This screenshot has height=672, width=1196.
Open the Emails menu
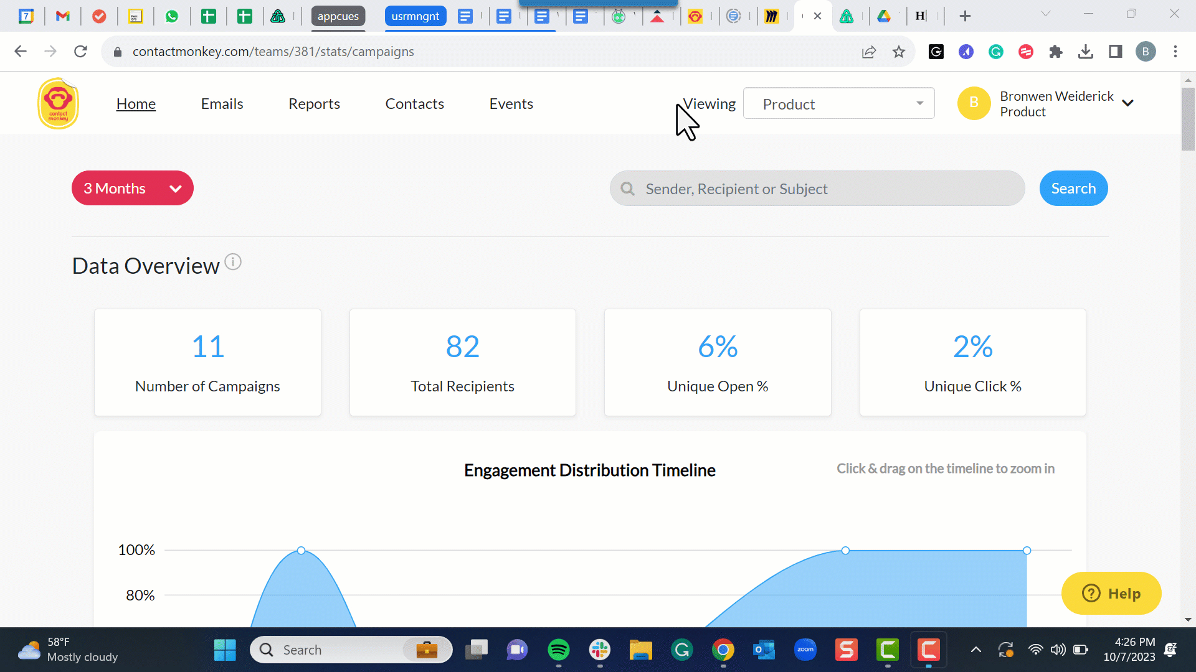point(222,104)
